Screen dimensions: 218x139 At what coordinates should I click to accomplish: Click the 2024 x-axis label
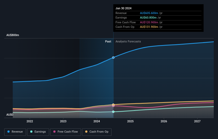coord(97,121)
